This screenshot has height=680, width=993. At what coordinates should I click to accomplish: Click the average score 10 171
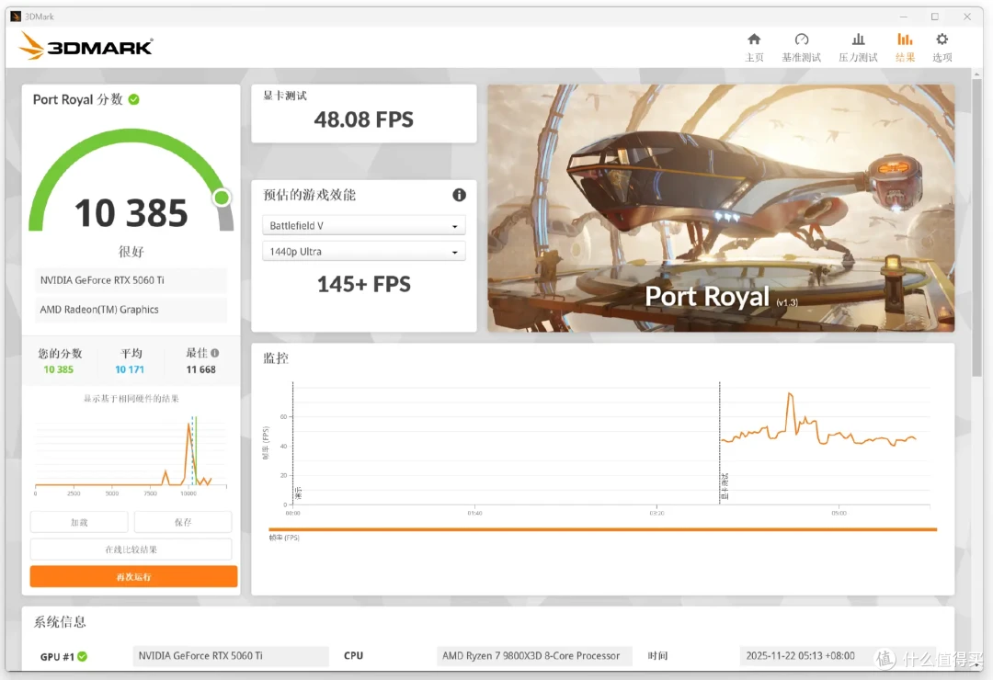click(130, 369)
